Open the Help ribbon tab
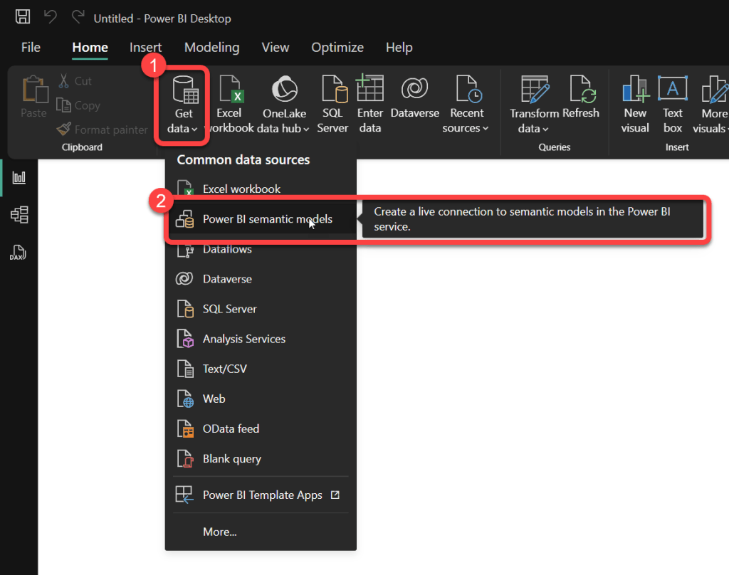Viewport: 729px width, 575px height. (399, 48)
